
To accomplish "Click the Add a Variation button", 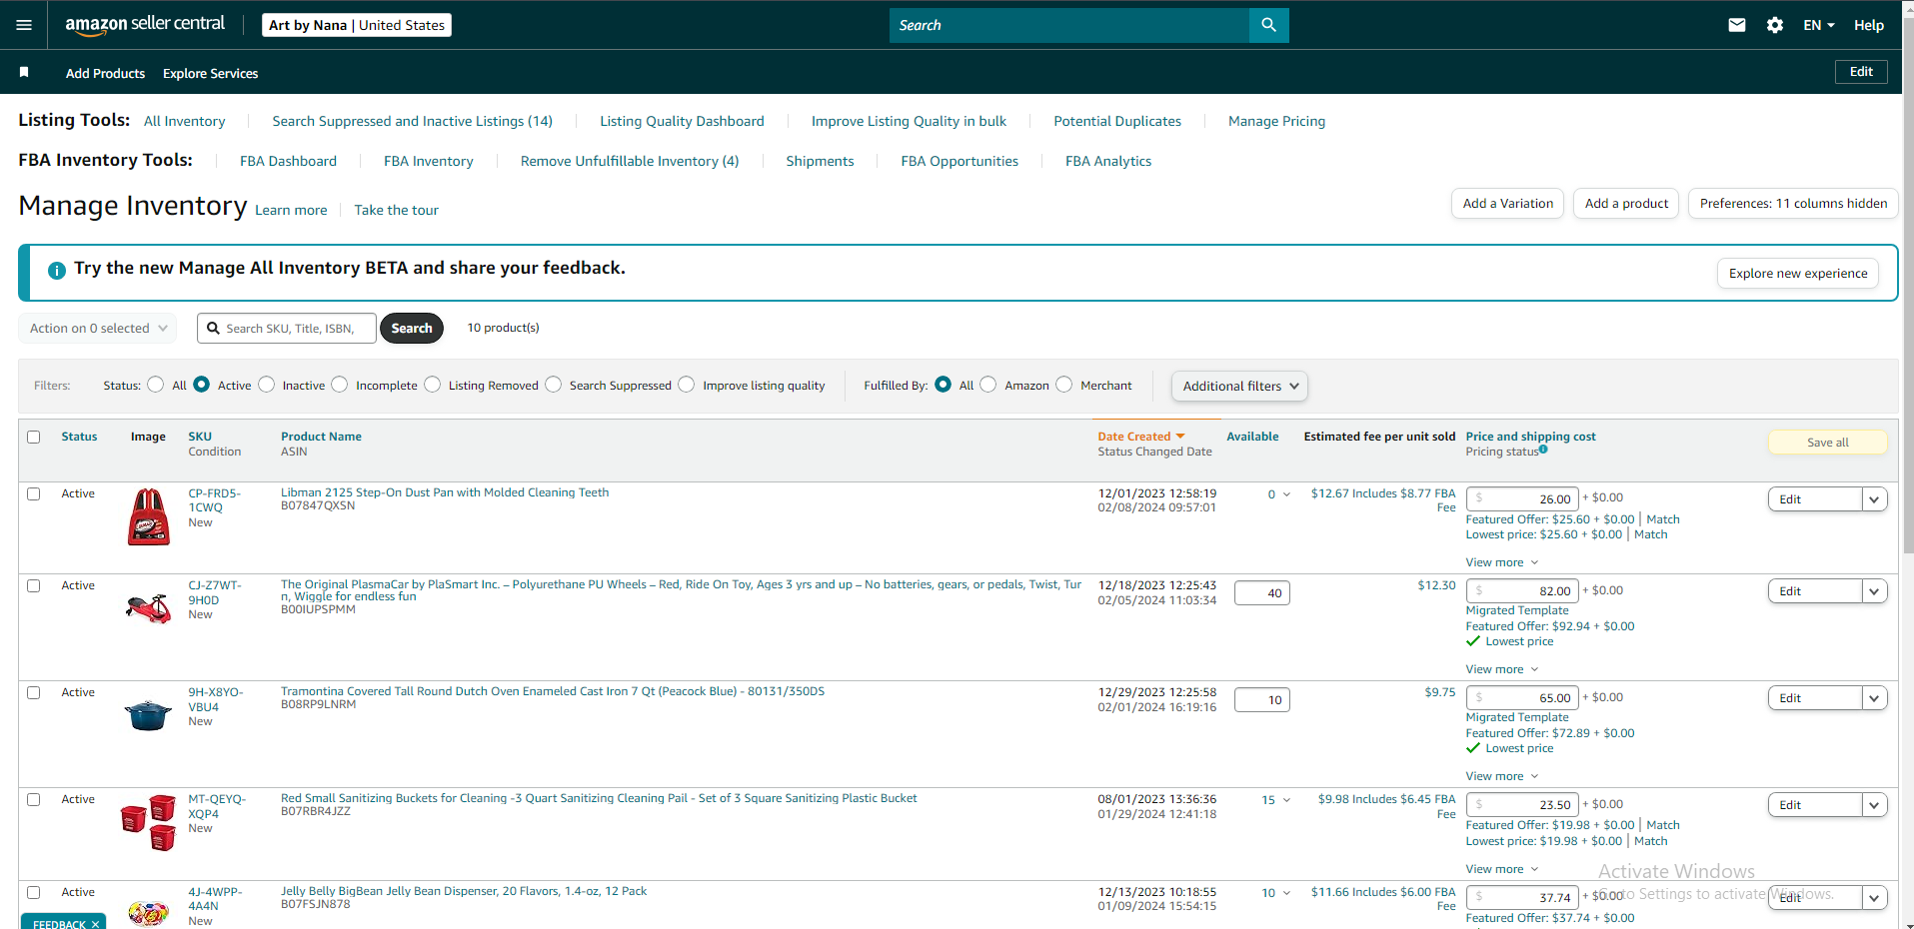I will (x=1507, y=203).
